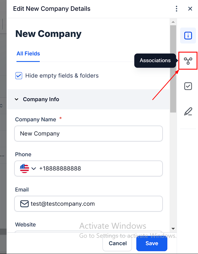Select the details info sidebar icon

click(188, 36)
